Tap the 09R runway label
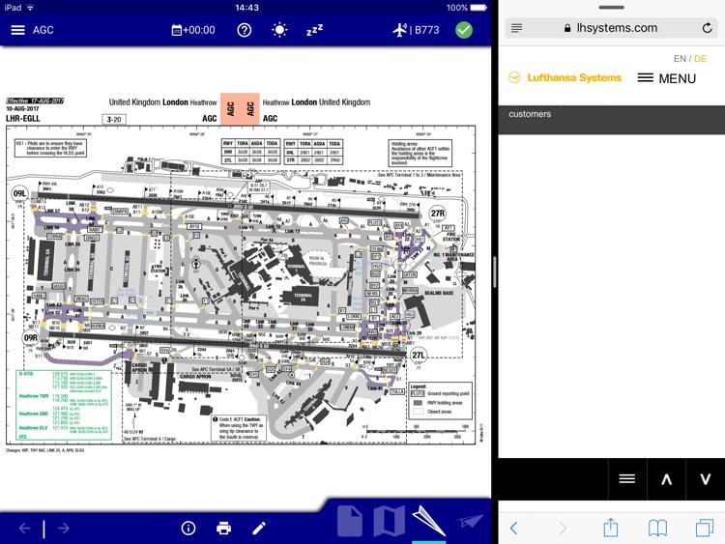 tap(30, 338)
